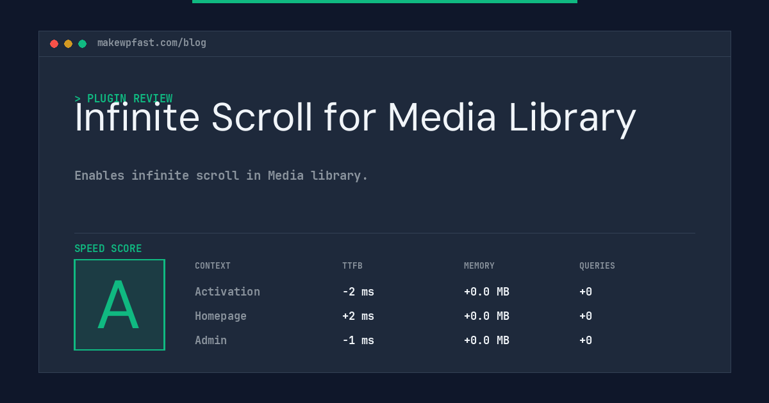Click Homepage TTFB value +2 ms
Image resolution: width=769 pixels, height=403 pixels.
click(358, 316)
